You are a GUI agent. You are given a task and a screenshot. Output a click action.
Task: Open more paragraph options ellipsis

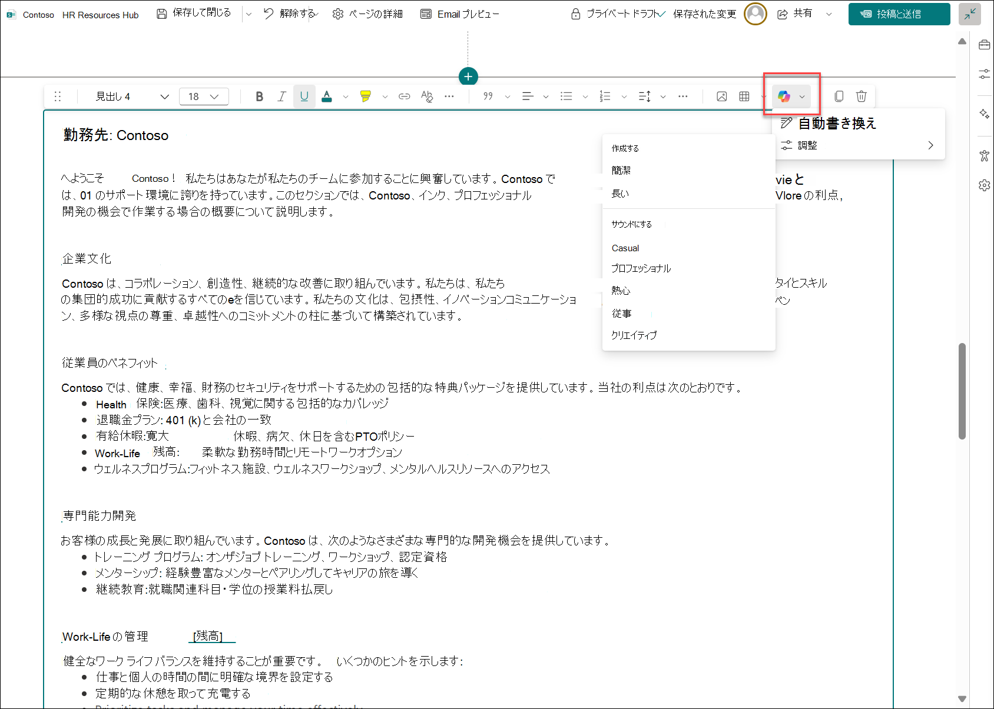tap(683, 96)
